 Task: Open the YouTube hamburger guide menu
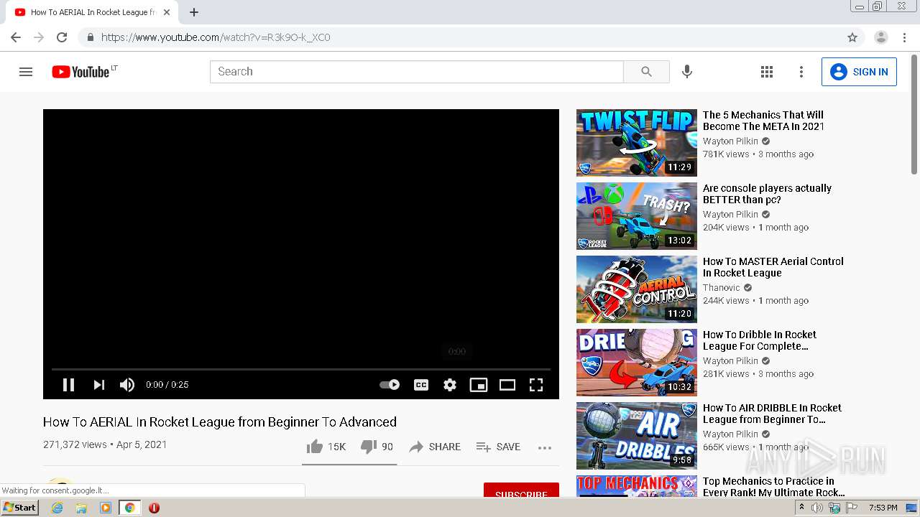click(26, 72)
